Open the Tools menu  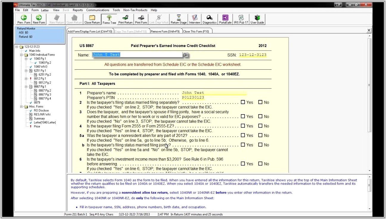pyautogui.click(x=116, y=10)
